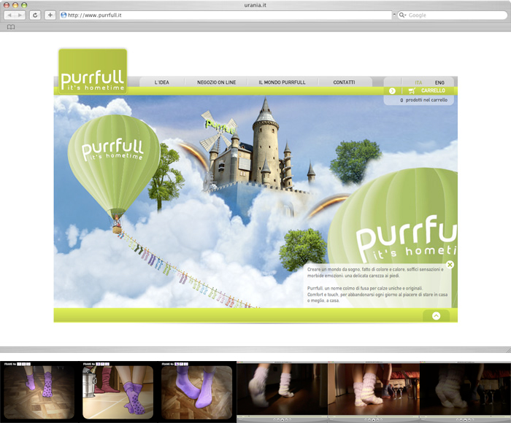This screenshot has width=511, height=423.
Task: Focus the Google search field
Action: [x=453, y=15]
